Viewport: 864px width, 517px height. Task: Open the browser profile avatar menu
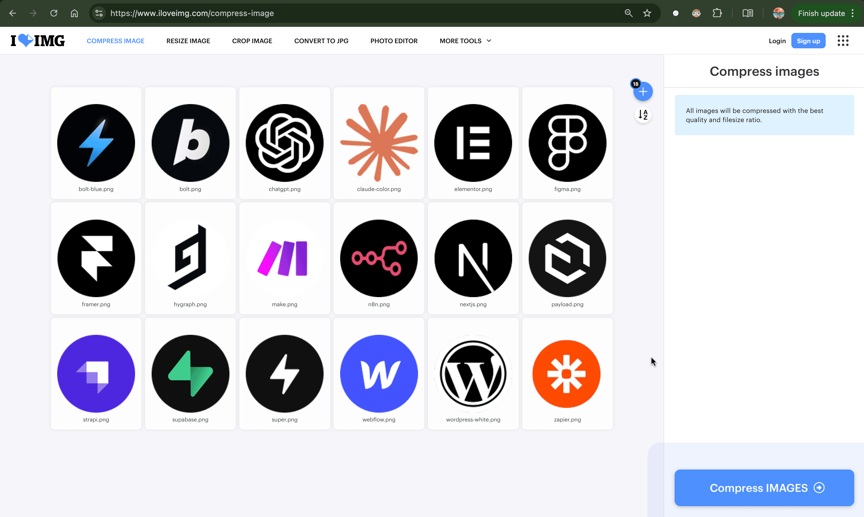(778, 13)
